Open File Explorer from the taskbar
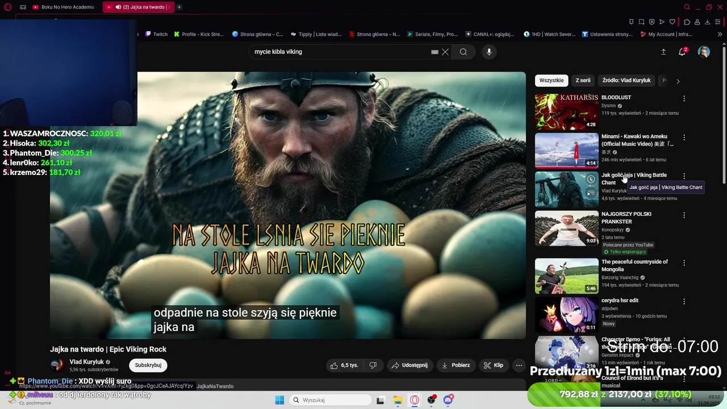 398,400
